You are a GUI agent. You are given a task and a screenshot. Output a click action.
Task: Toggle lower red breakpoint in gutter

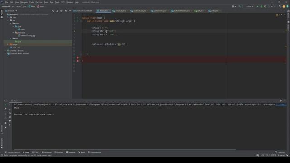pyautogui.click(x=77, y=61)
